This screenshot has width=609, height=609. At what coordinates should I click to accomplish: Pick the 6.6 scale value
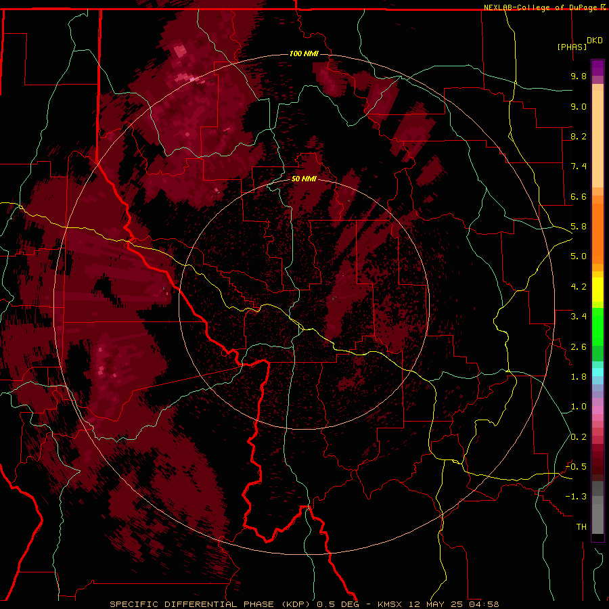579,196
